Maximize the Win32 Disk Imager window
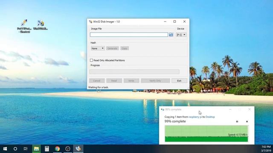Viewport: 273px width, 153px height. pos(174,22)
